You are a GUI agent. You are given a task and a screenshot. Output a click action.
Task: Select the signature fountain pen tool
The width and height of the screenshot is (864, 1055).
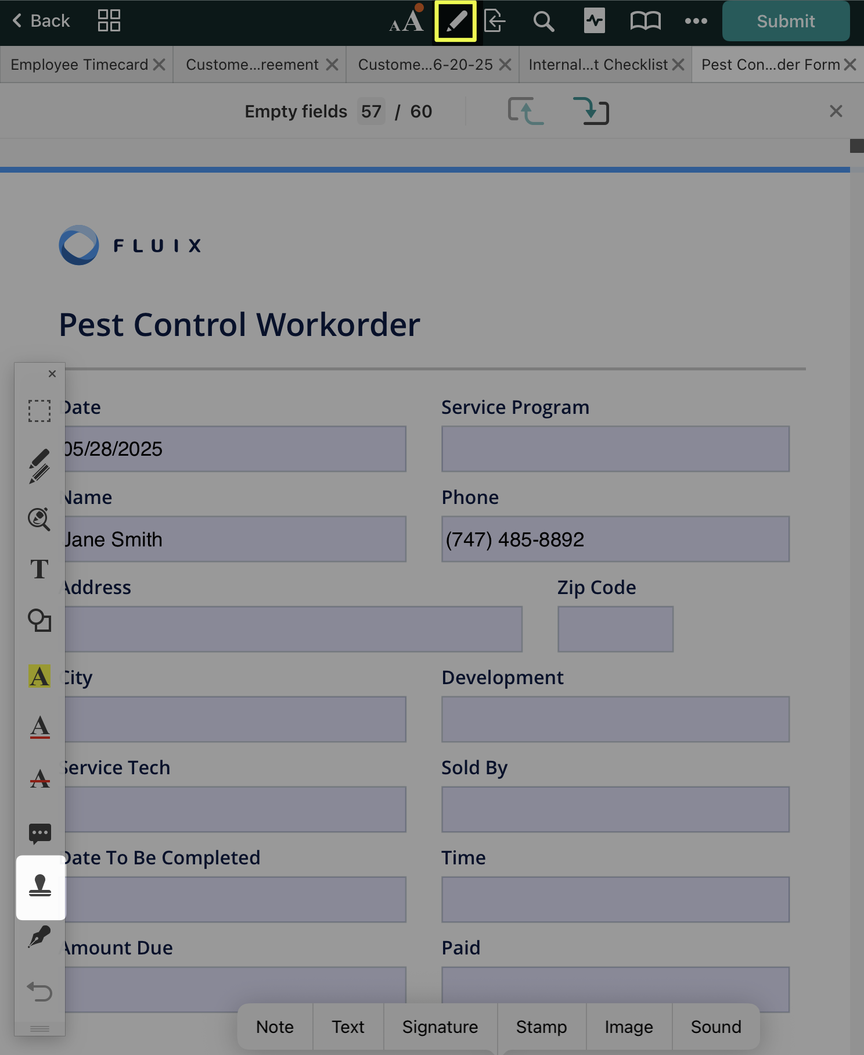tap(39, 937)
